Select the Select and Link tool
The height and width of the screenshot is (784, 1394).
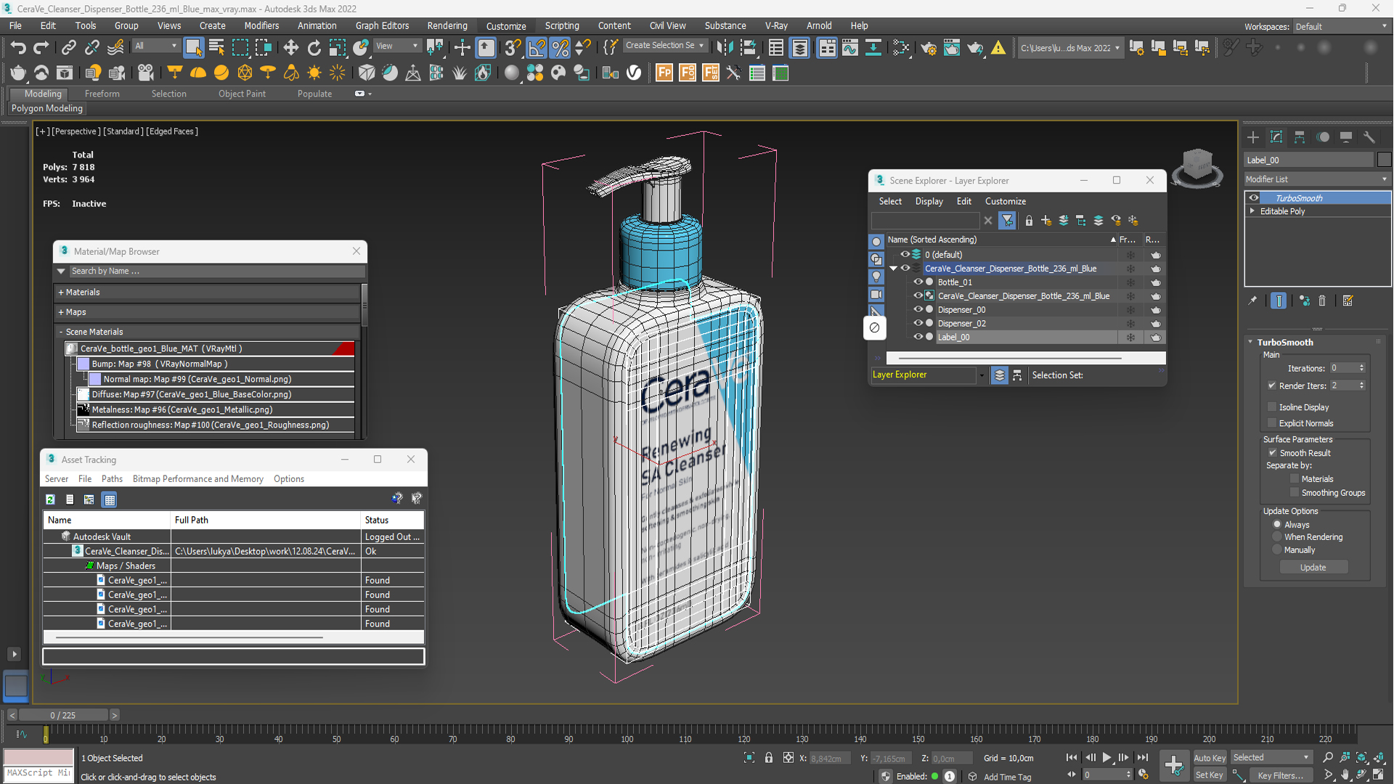coord(68,48)
